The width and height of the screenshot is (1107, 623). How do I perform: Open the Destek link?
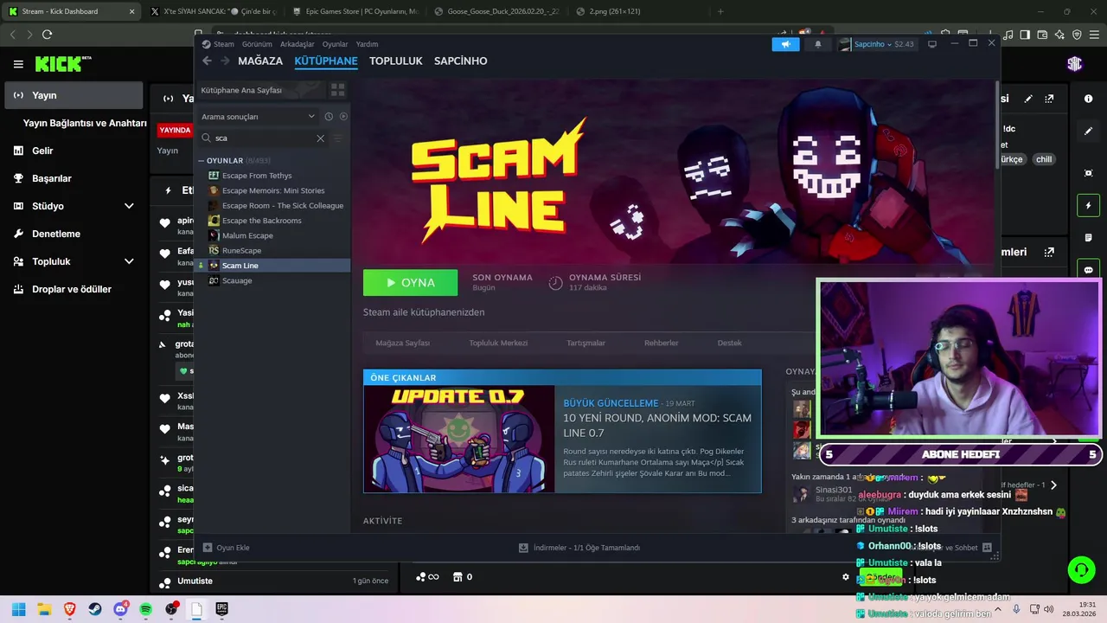(x=730, y=343)
